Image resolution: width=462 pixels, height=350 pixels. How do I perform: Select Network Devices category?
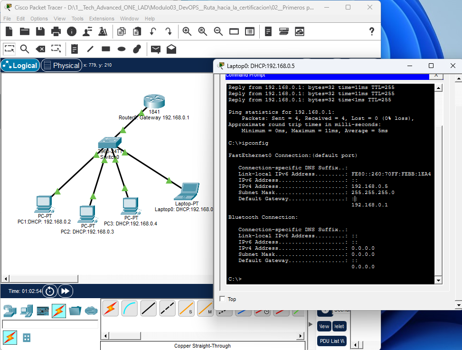pyautogui.click(x=10, y=311)
